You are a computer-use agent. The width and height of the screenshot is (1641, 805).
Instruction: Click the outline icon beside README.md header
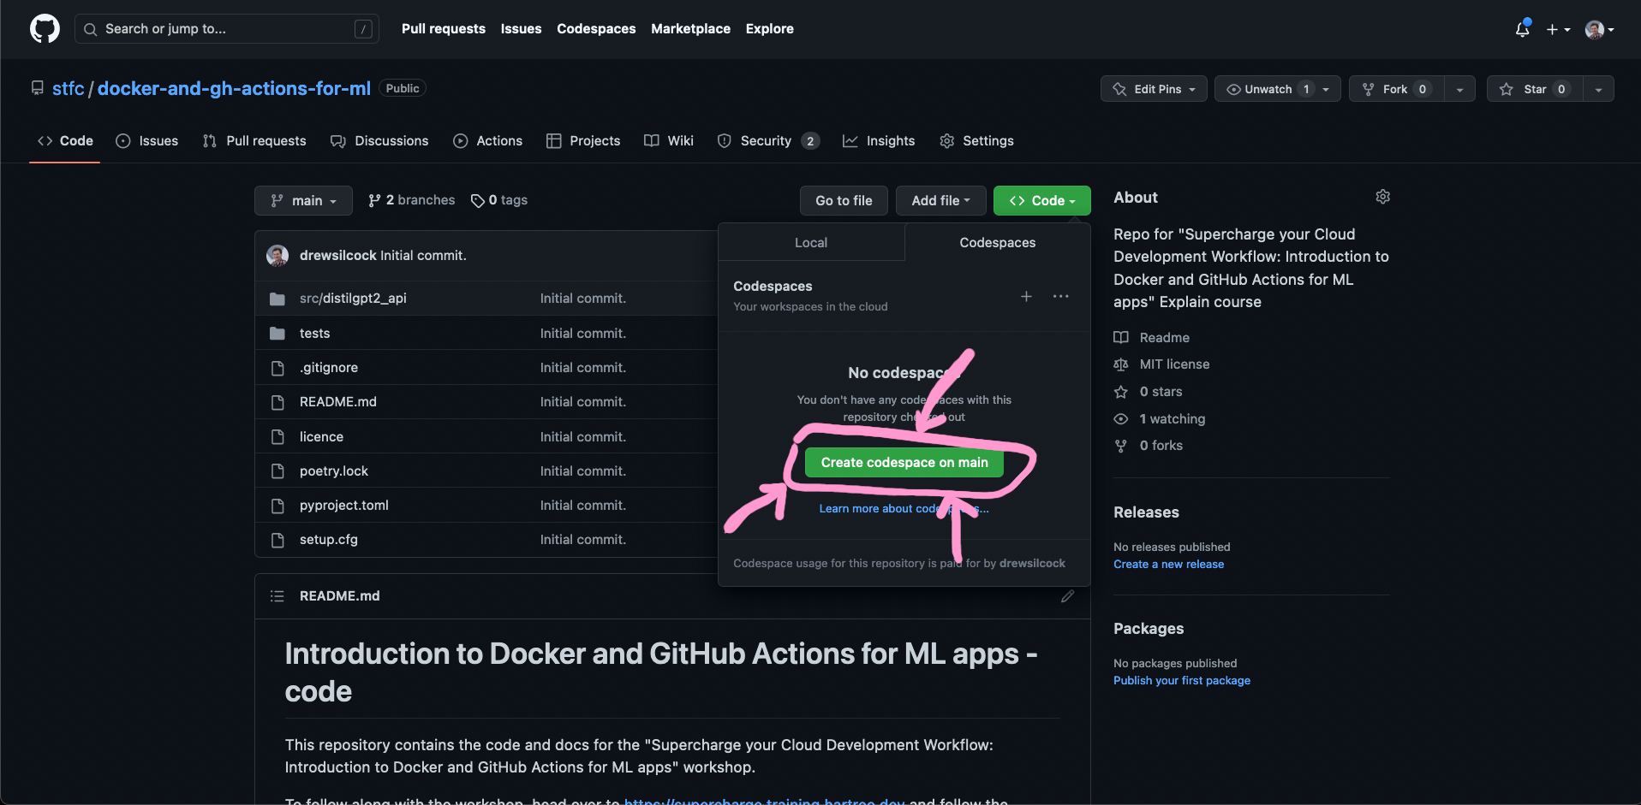pos(277,595)
